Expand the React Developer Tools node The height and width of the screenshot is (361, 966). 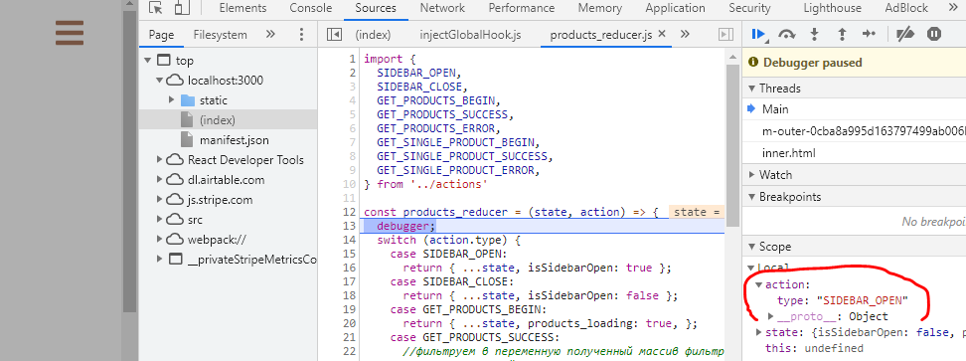160,159
